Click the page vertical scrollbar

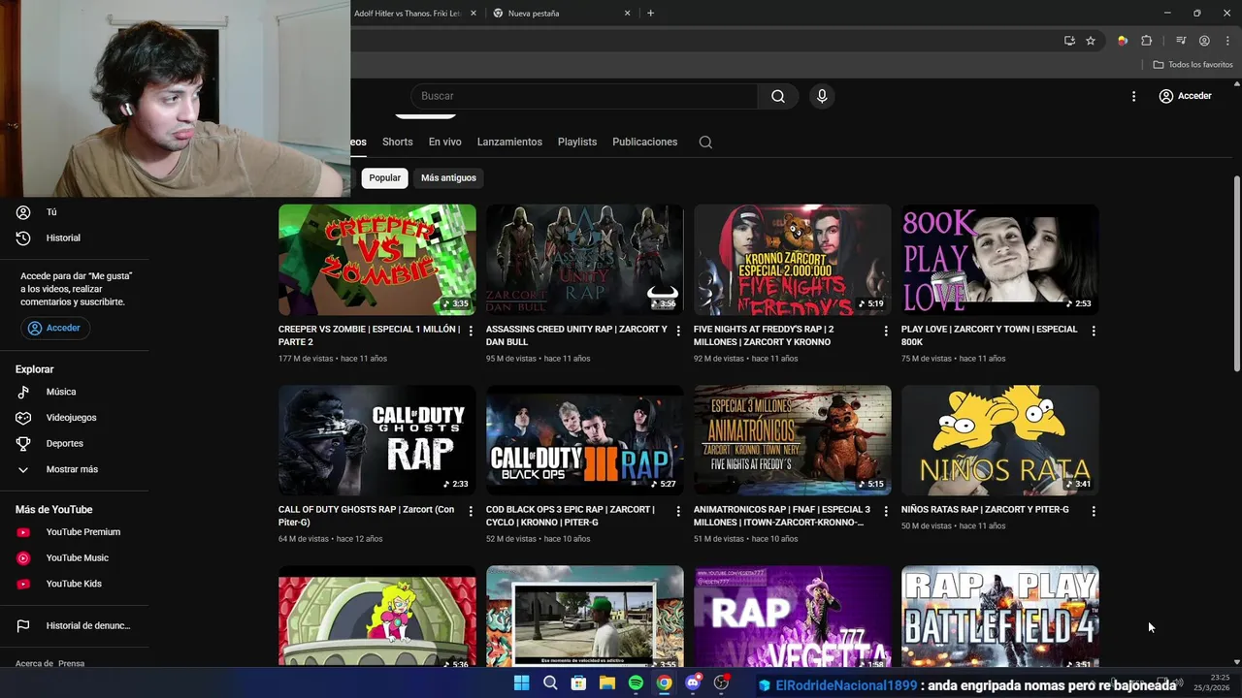(x=1236, y=273)
